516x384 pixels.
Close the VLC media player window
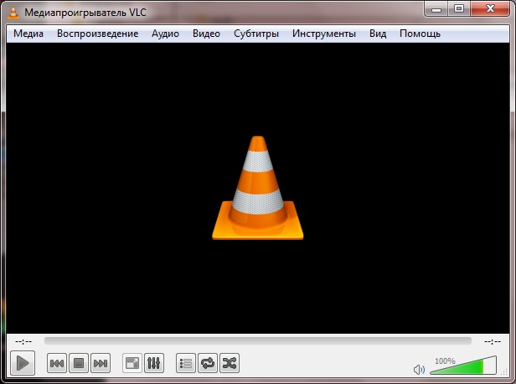coord(490,9)
